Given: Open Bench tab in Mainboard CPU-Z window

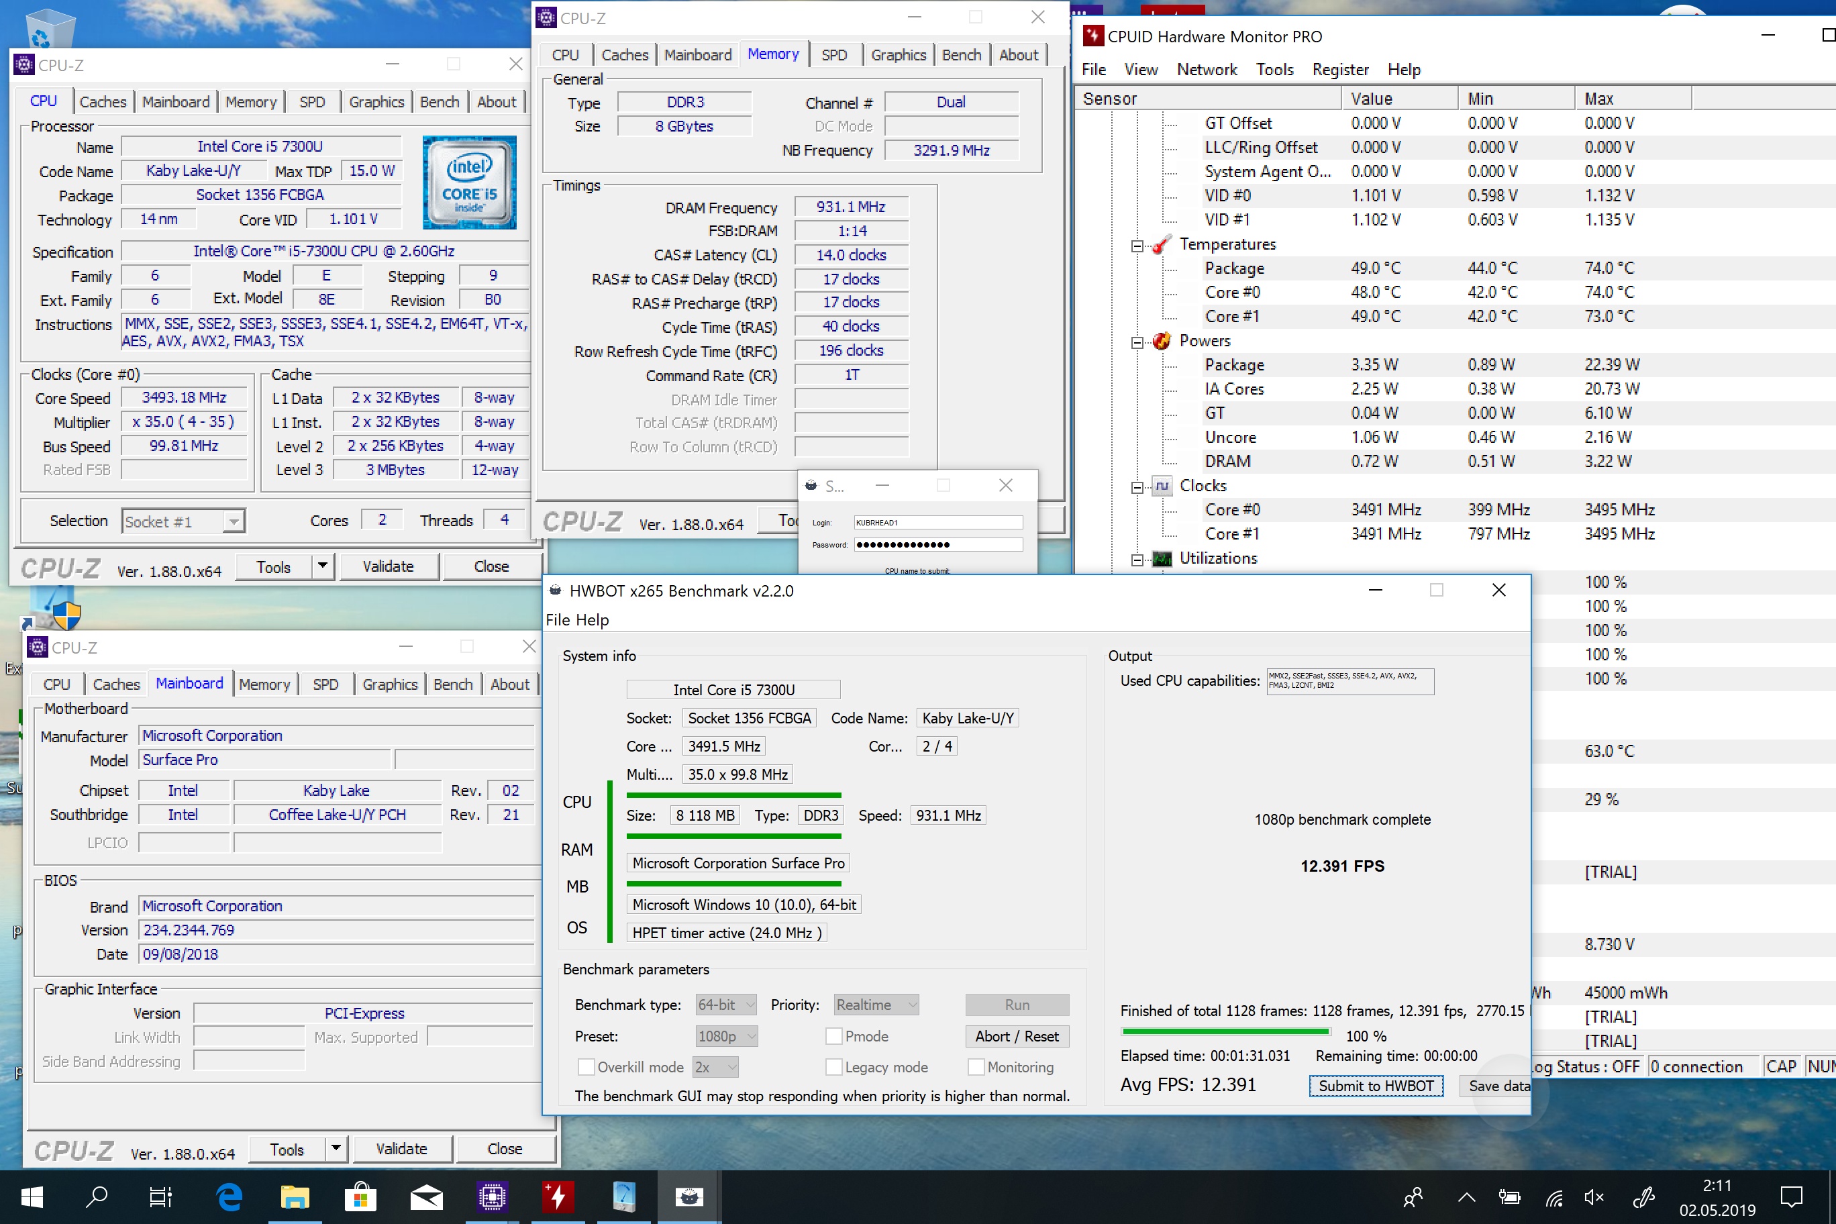Looking at the screenshot, I should tap(453, 684).
